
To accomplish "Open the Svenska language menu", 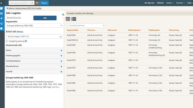I will click(x=180, y=3).
